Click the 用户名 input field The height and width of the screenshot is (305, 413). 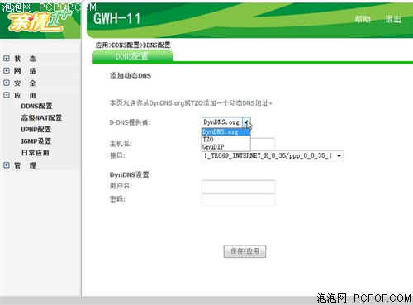point(238,187)
